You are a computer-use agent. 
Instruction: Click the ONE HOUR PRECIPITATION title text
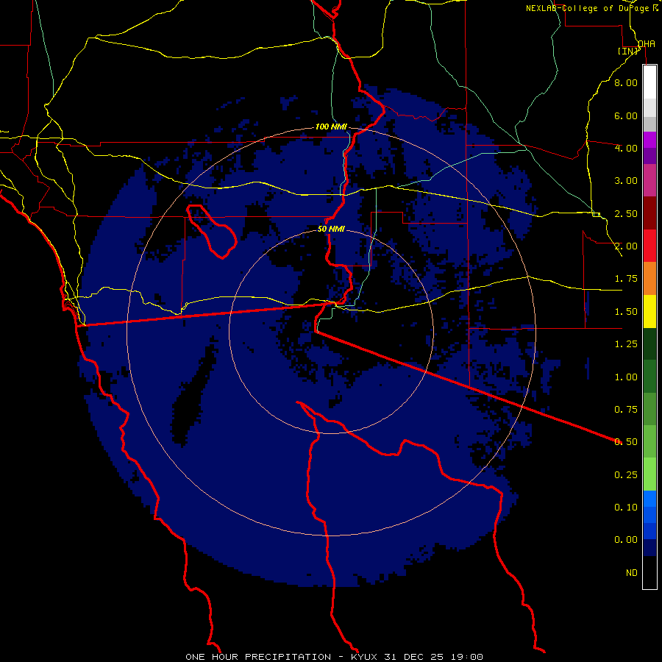click(x=258, y=657)
